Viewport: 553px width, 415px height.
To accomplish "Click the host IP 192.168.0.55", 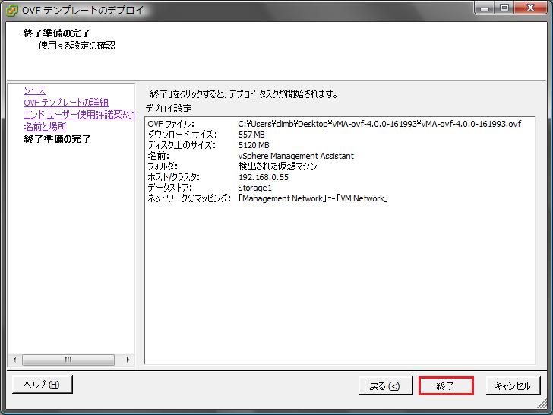I will click(264, 177).
